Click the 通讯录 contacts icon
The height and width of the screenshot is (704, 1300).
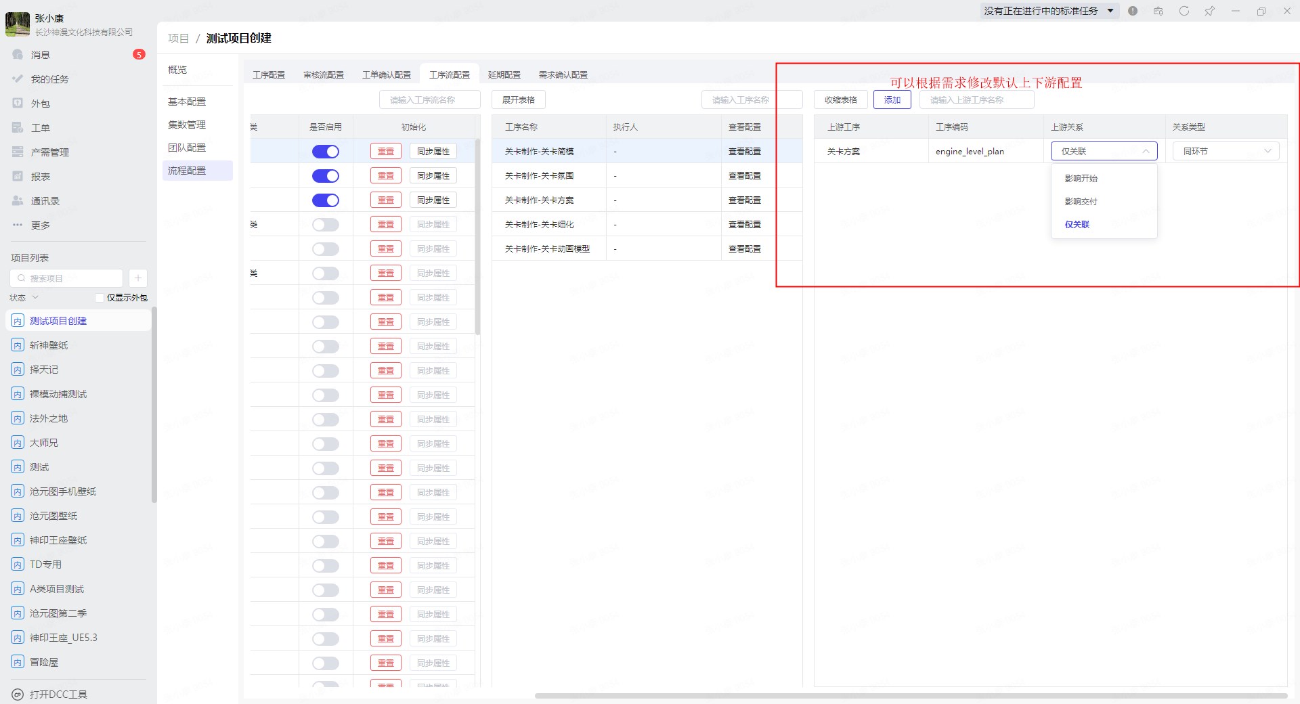coord(18,201)
